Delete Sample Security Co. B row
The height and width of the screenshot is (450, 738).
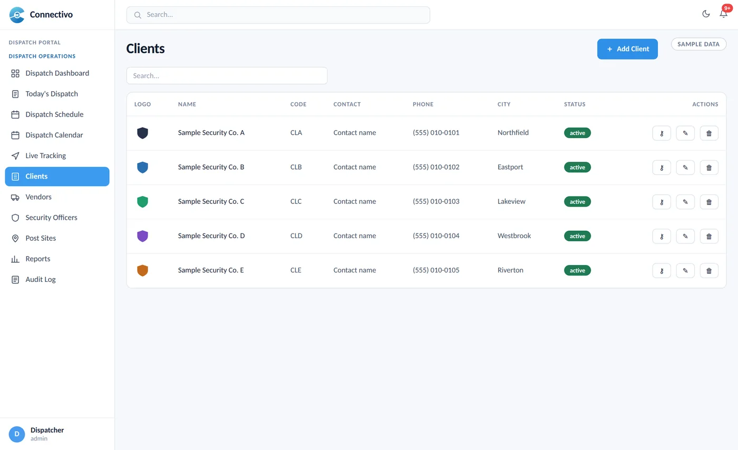coord(709,168)
